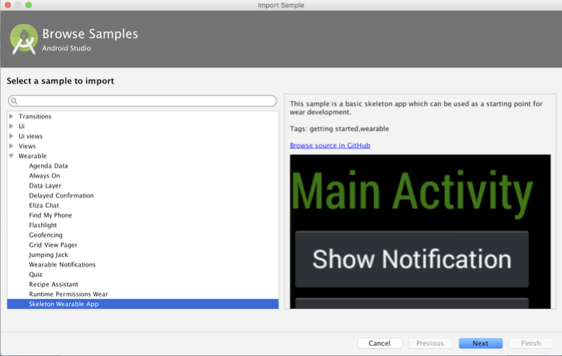Select Skeleton Wearable App sample

143,304
